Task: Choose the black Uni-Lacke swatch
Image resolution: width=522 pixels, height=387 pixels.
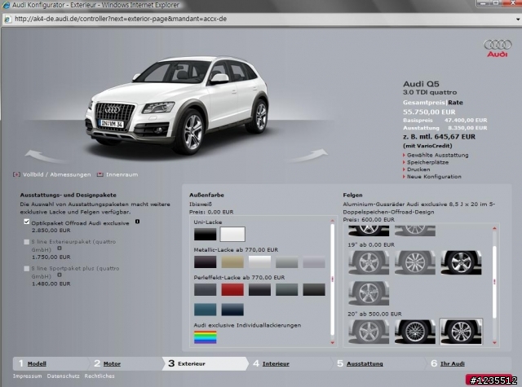Action: (x=205, y=235)
